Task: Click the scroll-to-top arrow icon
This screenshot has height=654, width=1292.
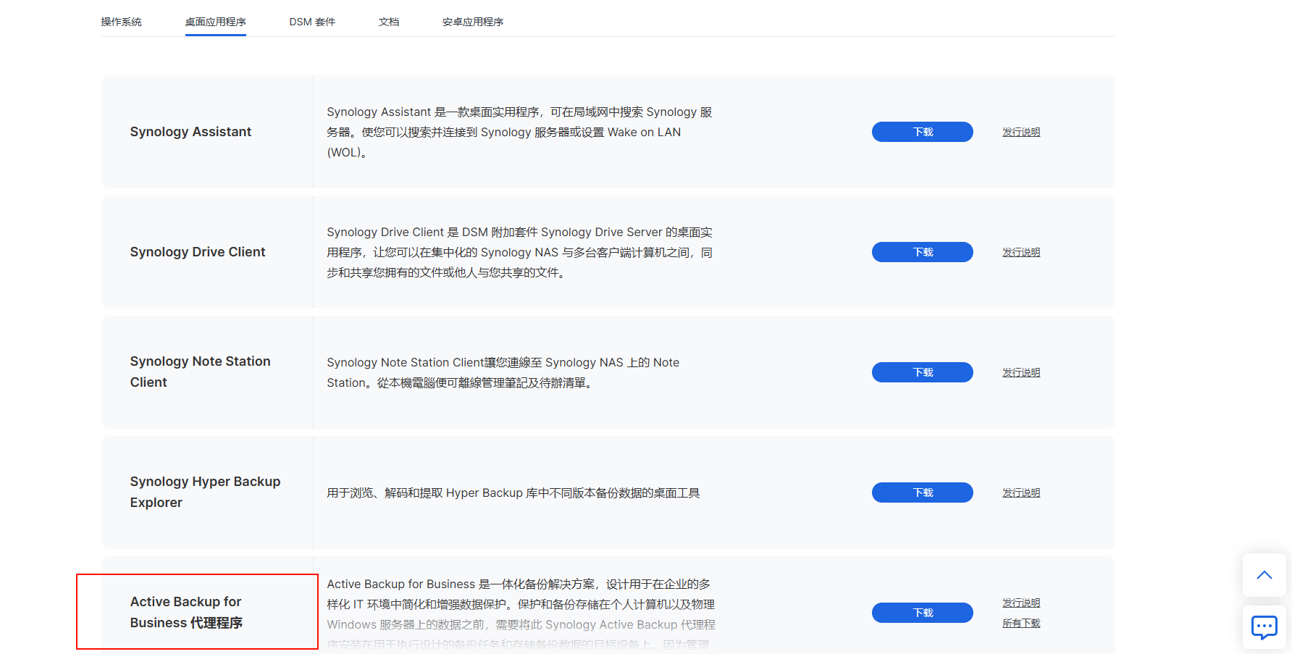Action: [1264, 575]
